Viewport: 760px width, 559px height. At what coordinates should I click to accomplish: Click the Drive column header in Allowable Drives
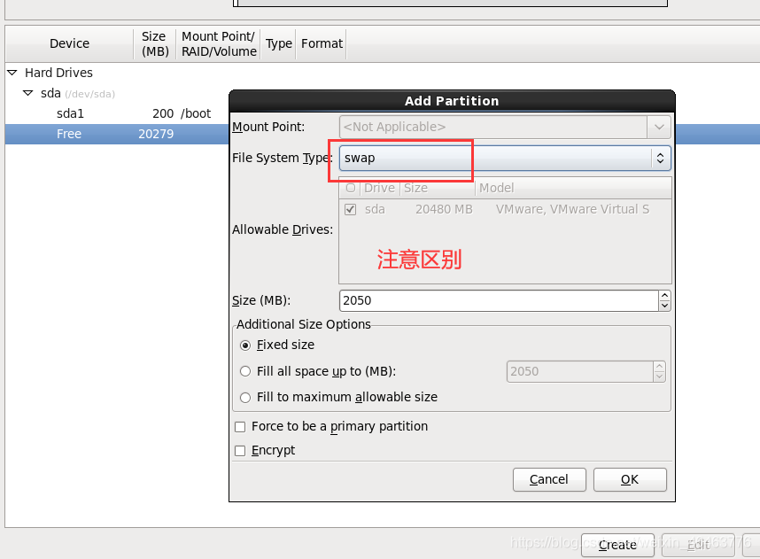pos(379,188)
